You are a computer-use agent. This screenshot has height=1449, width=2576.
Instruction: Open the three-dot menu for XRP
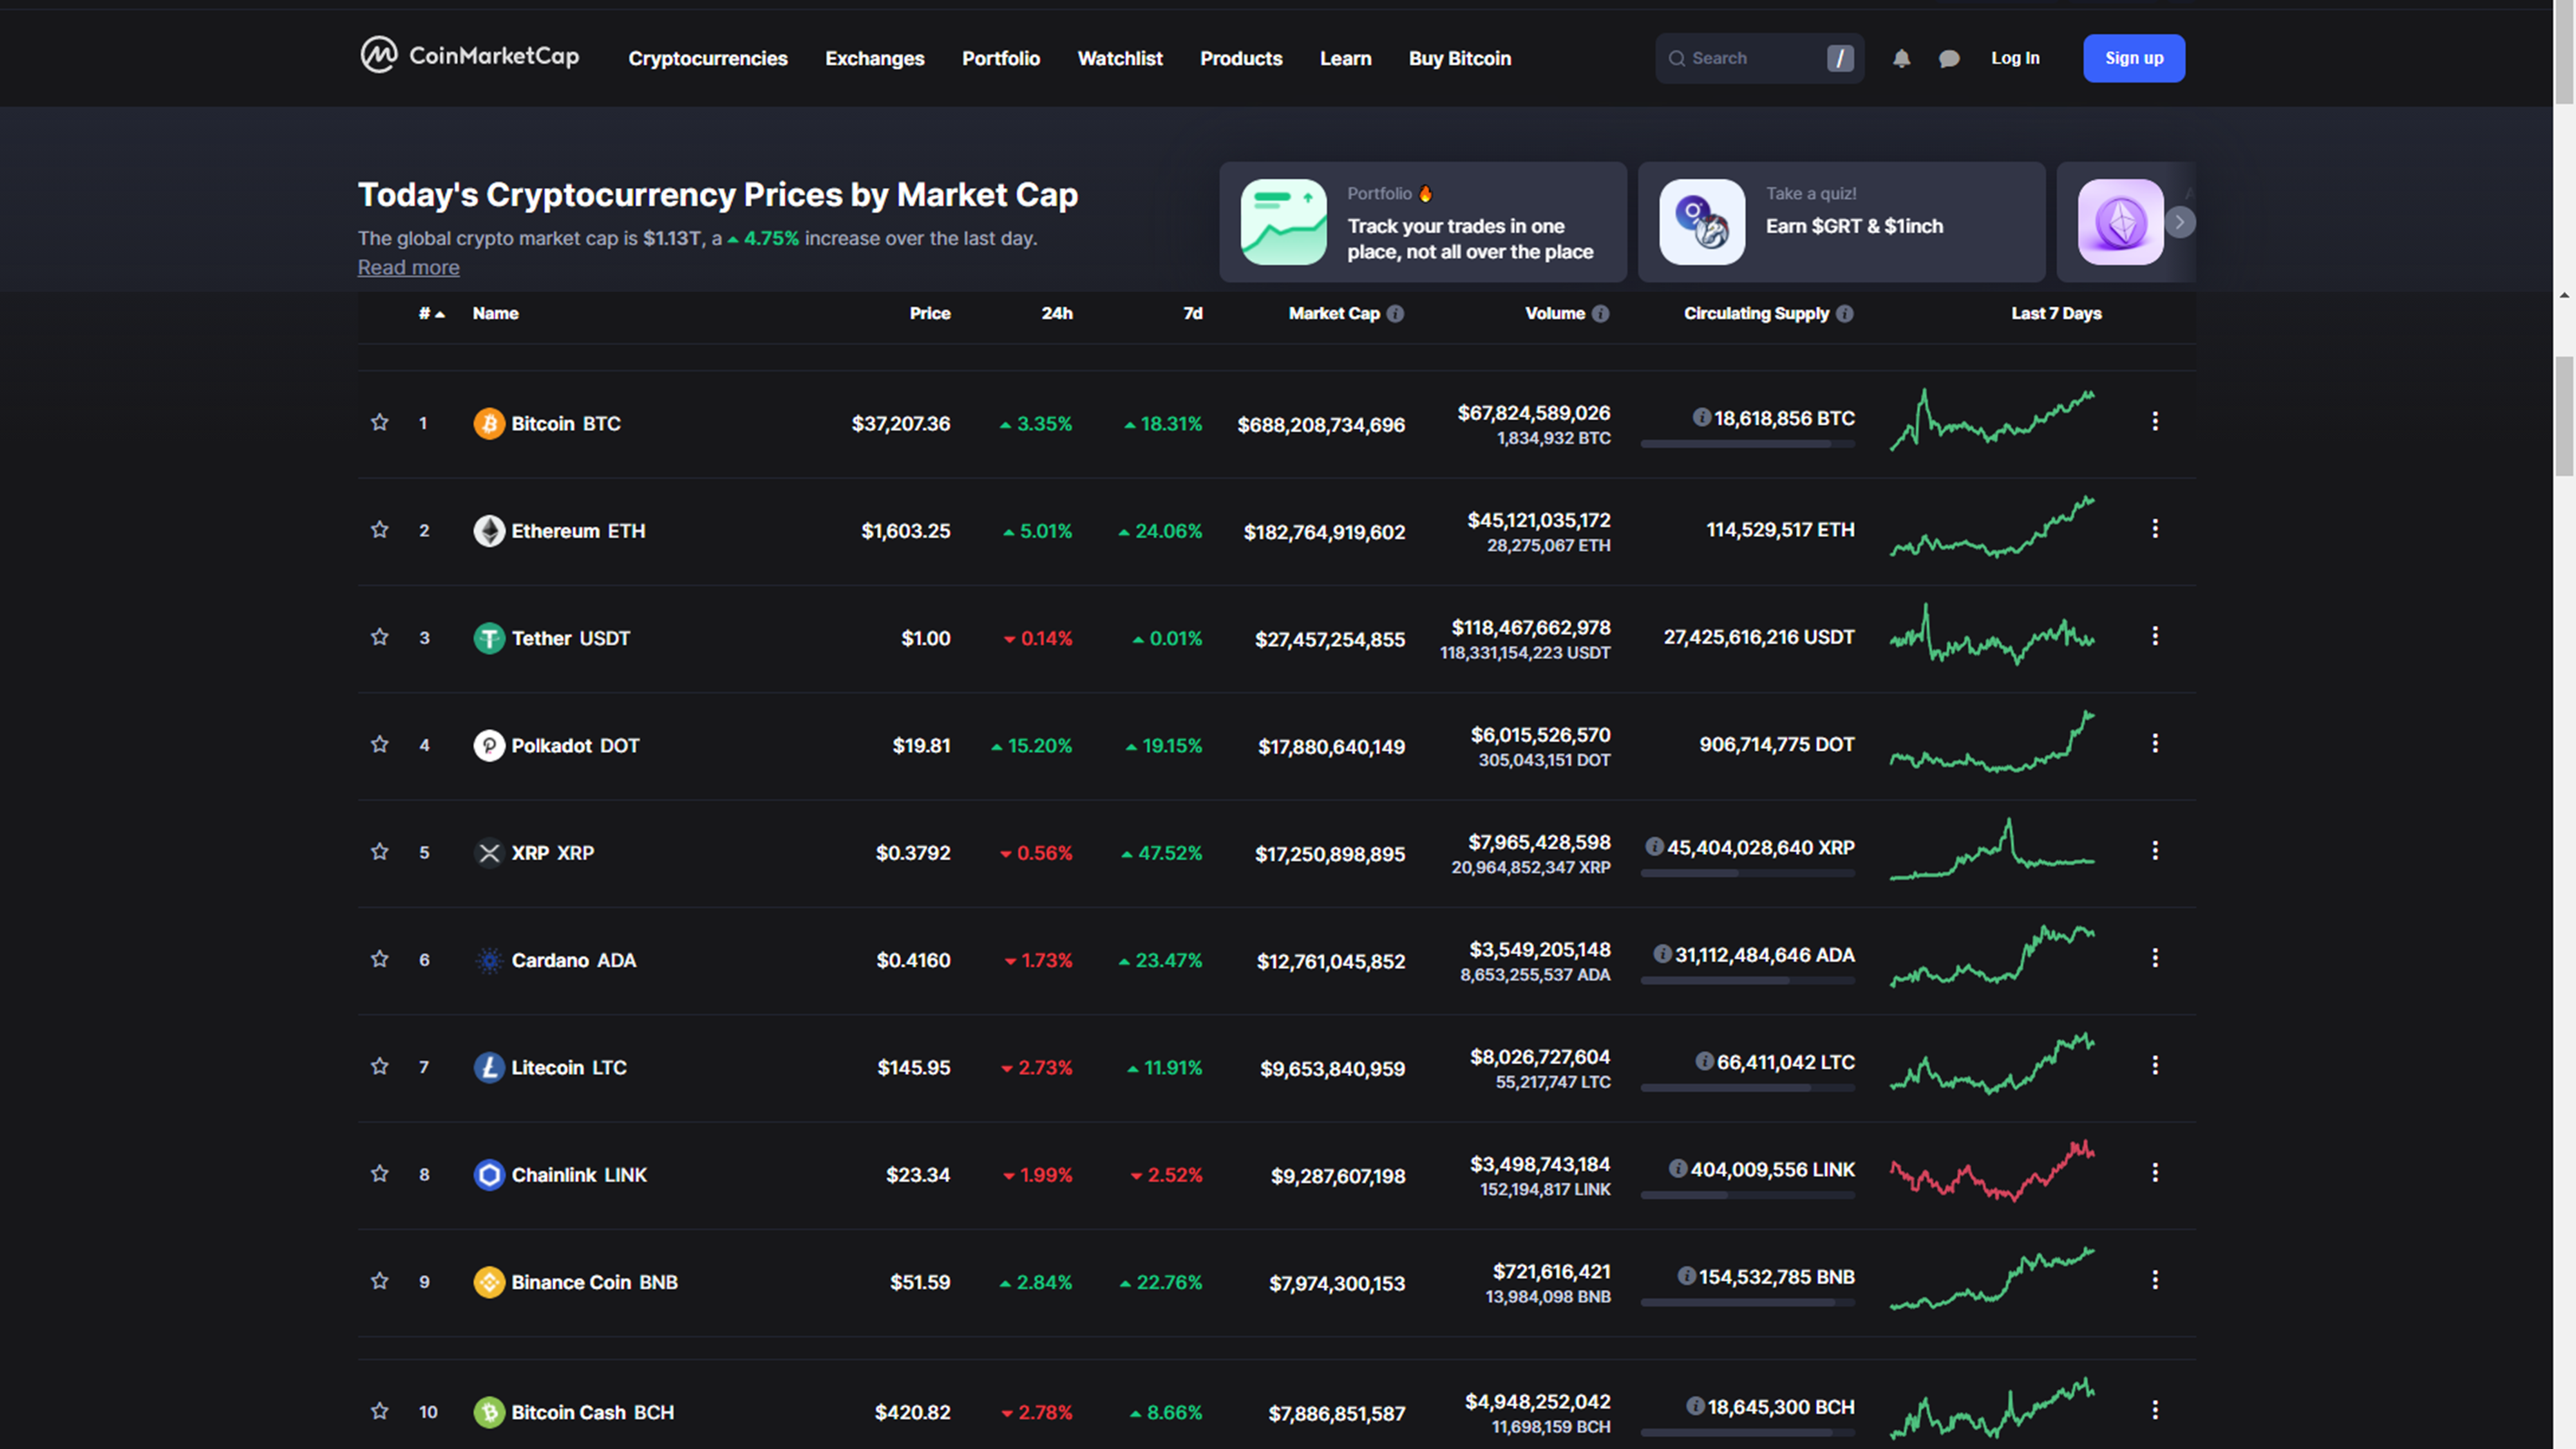click(2155, 851)
